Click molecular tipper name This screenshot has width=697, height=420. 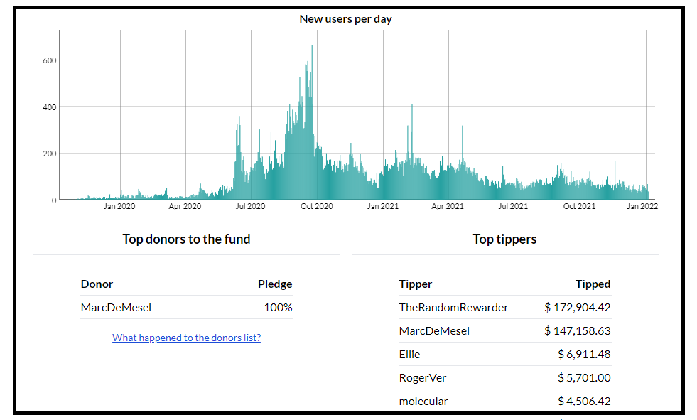[x=423, y=402]
